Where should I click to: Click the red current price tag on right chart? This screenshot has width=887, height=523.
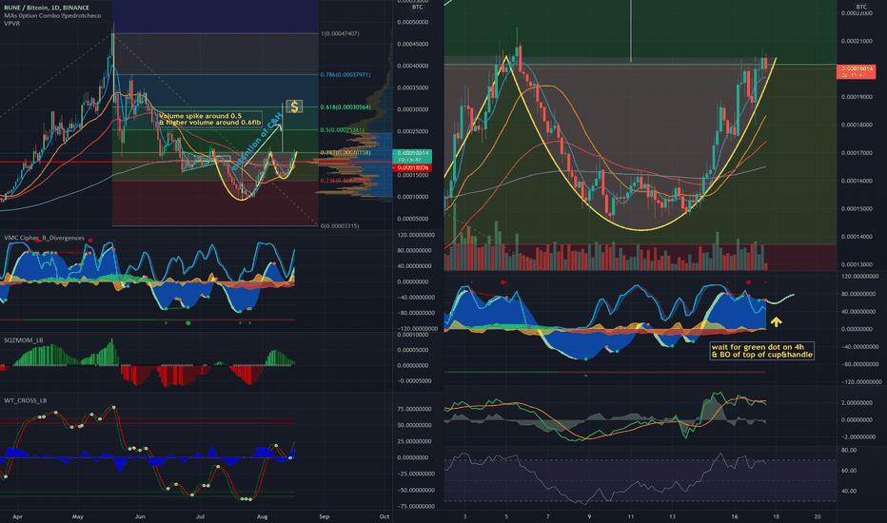point(856,72)
